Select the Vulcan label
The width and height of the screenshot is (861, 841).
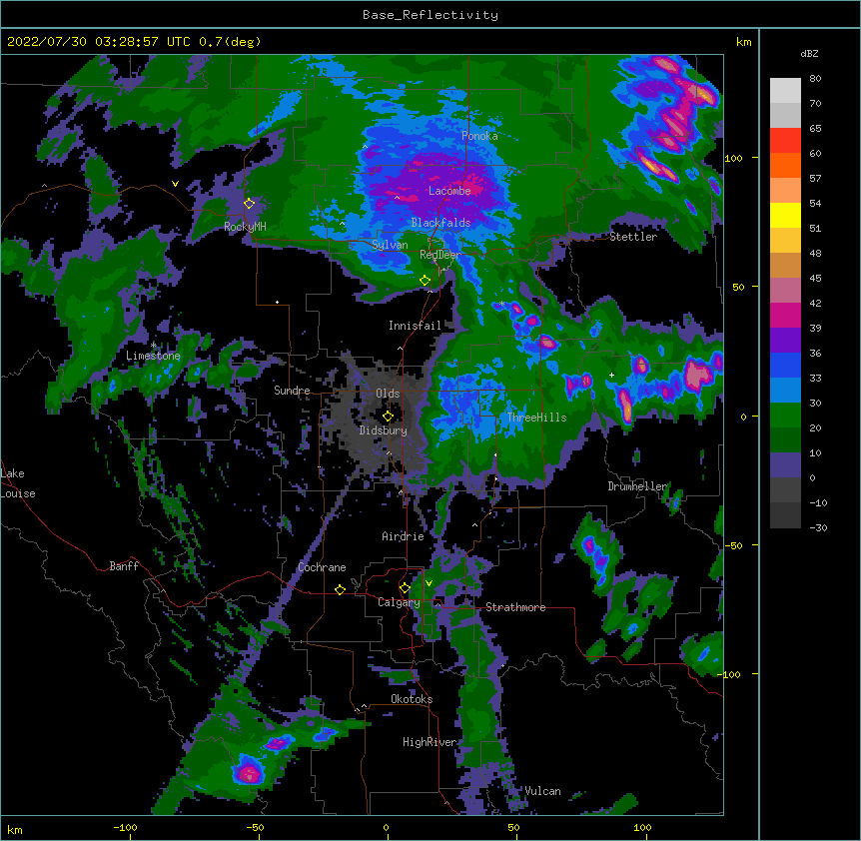click(542, 791)
